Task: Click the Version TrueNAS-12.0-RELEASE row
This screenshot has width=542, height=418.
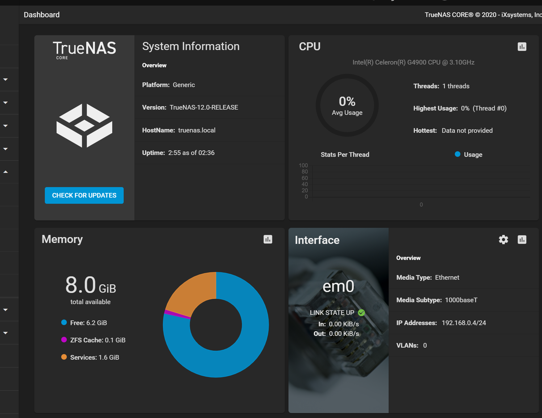Action: point(210,107)
